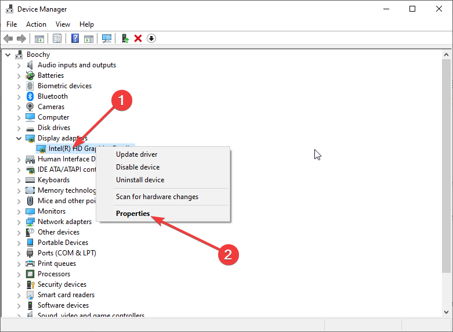Minimize the Device Manager window
The height and width of the screenshot is (332, 453).
pyautogui.click(x=386, y=9)
